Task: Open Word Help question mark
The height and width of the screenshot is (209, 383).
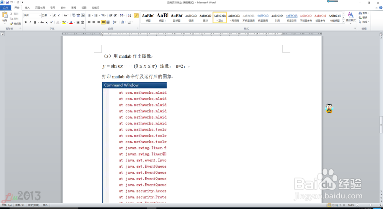Action: [x=381, y=8]
